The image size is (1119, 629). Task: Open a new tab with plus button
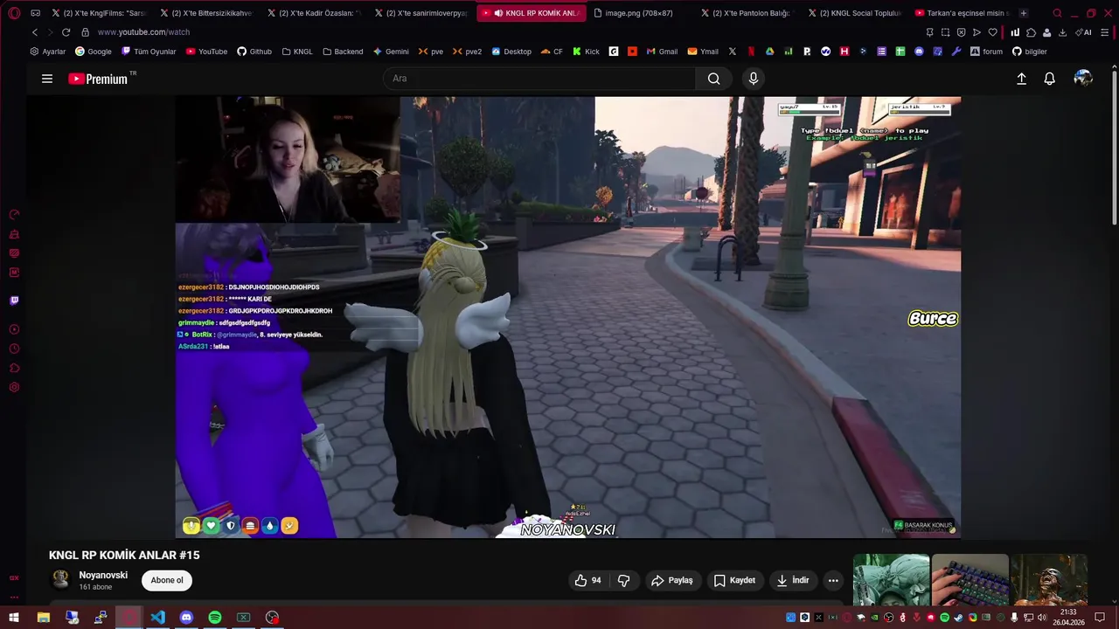[x=1024, y=13]
